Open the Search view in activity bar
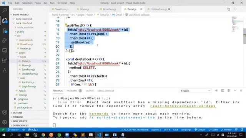Viewport: 246px width, 138px height. coord(5,10)
